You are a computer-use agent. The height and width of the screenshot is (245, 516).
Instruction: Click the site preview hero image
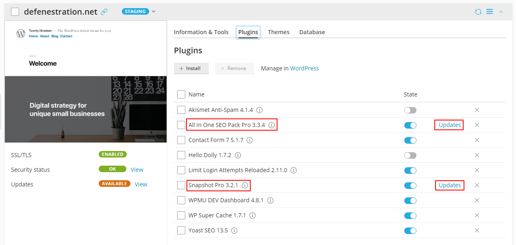tap(86, 109)
